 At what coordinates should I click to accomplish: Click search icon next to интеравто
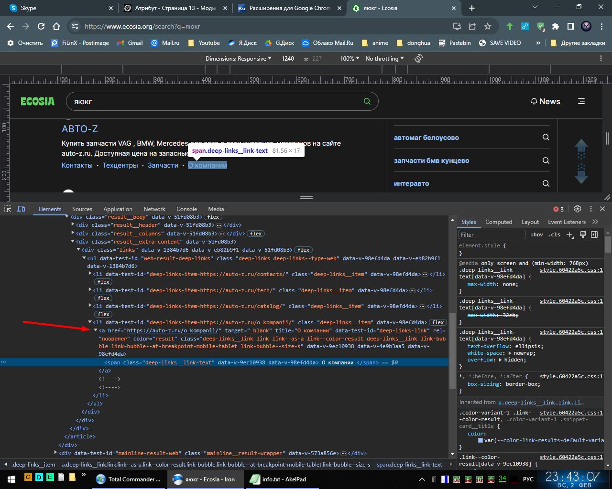546,183
